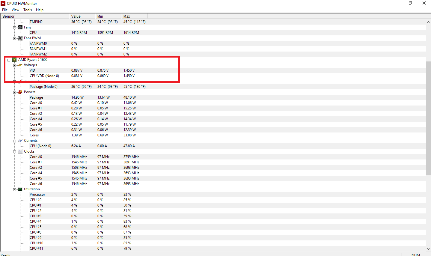Click the AMD Ryzen 5 1600 chip icon
The height and width of the screenshot is (256, 431).
14,60
